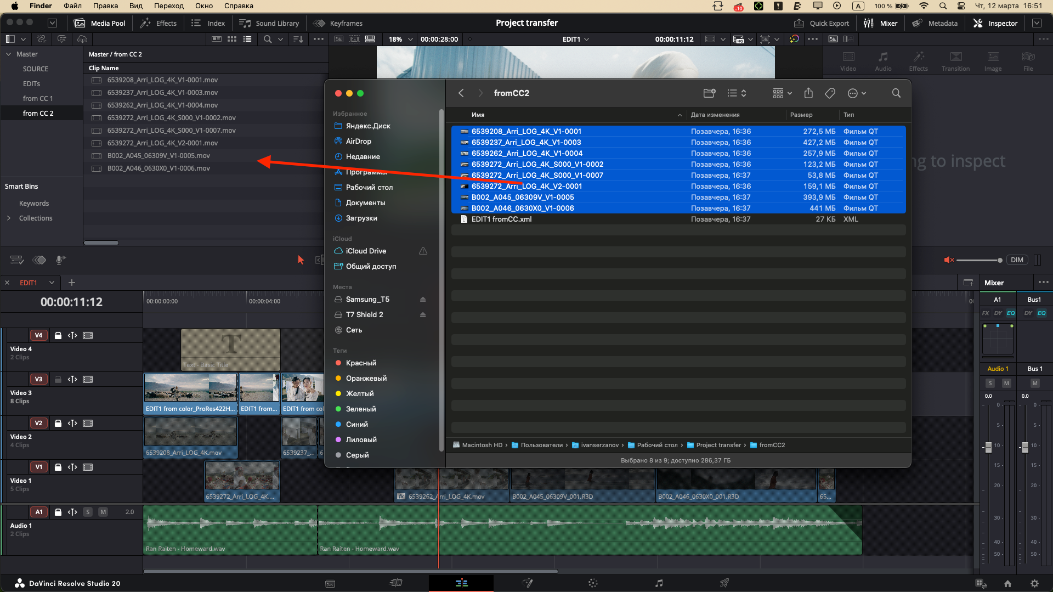Expand the Collections section in the bin sidebar
The image size is (1053, 592).
tap(9, 218)
